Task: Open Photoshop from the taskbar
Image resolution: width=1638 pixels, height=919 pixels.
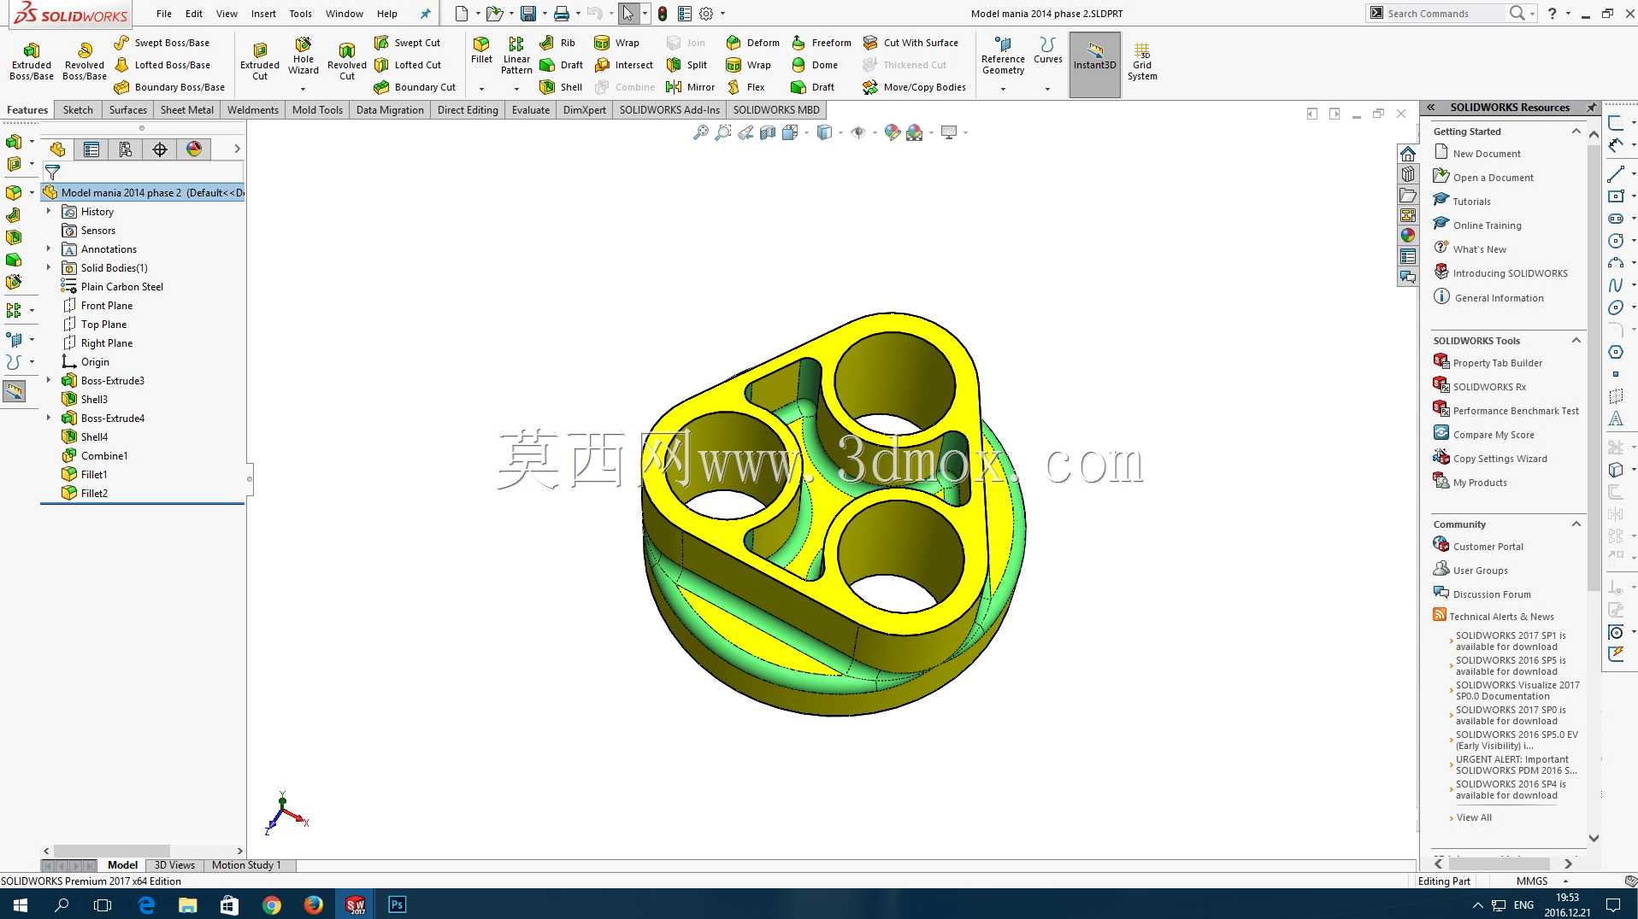Action: [x=398, y=904]
